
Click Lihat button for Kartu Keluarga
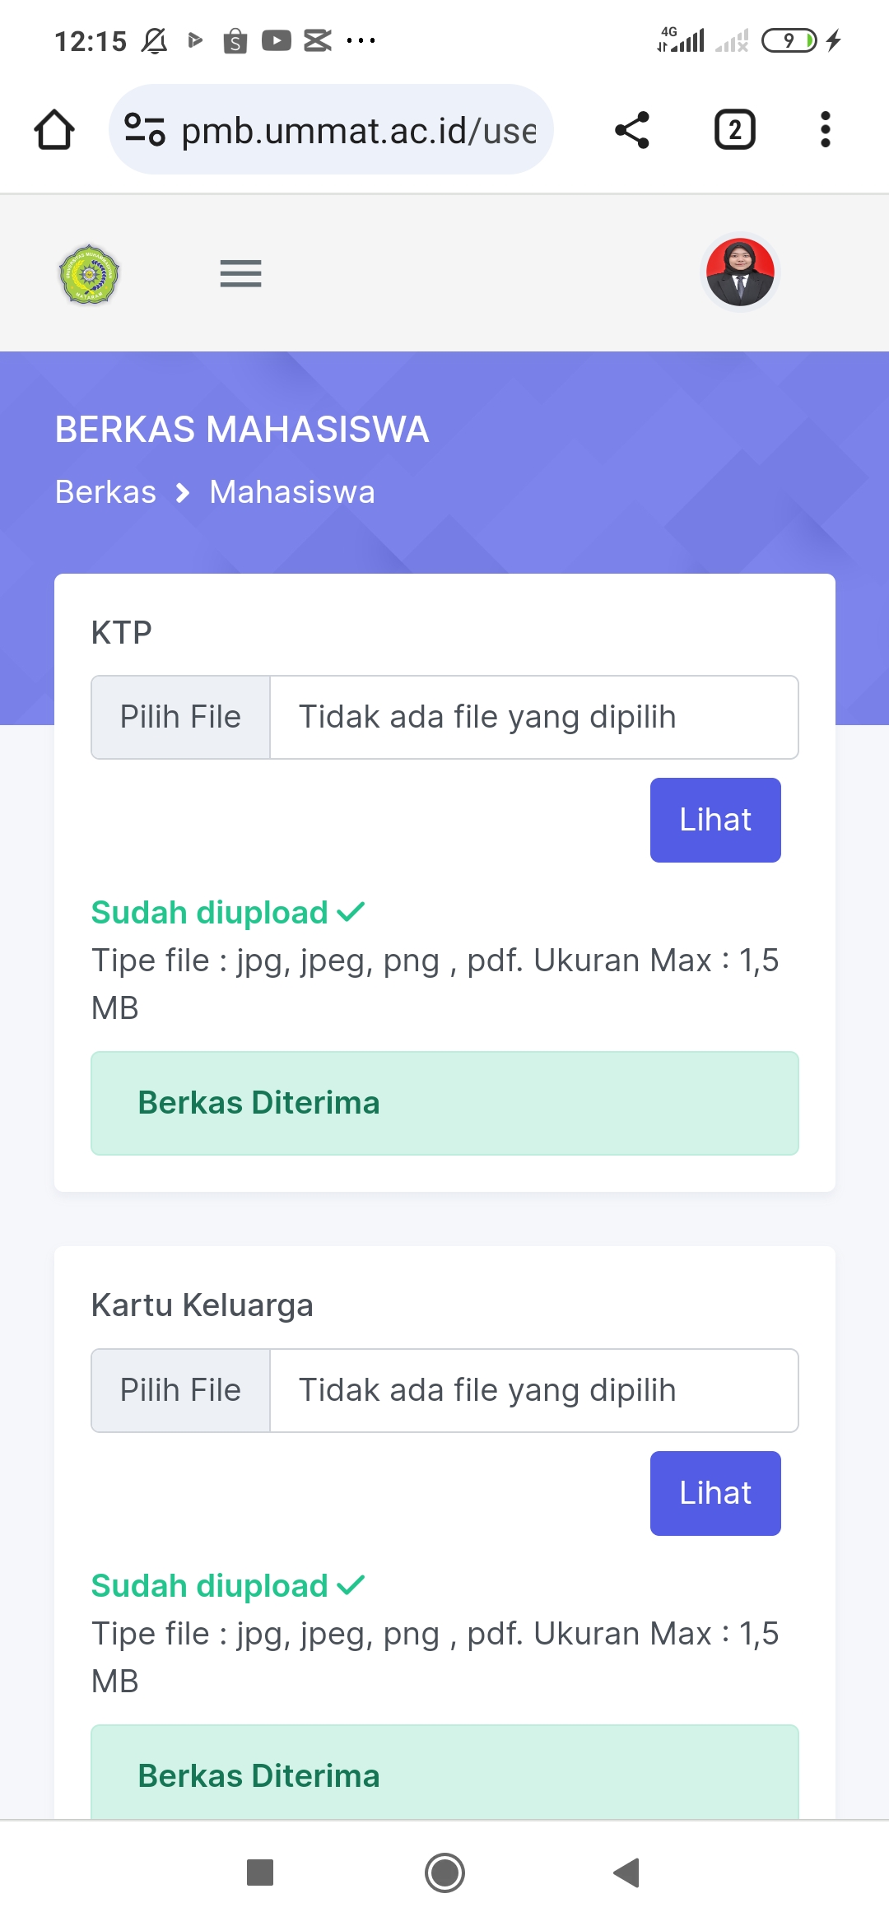tap(714, 1493)
